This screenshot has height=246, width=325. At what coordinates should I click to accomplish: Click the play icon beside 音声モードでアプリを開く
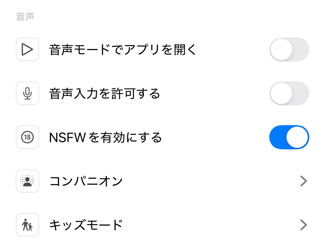27,49
